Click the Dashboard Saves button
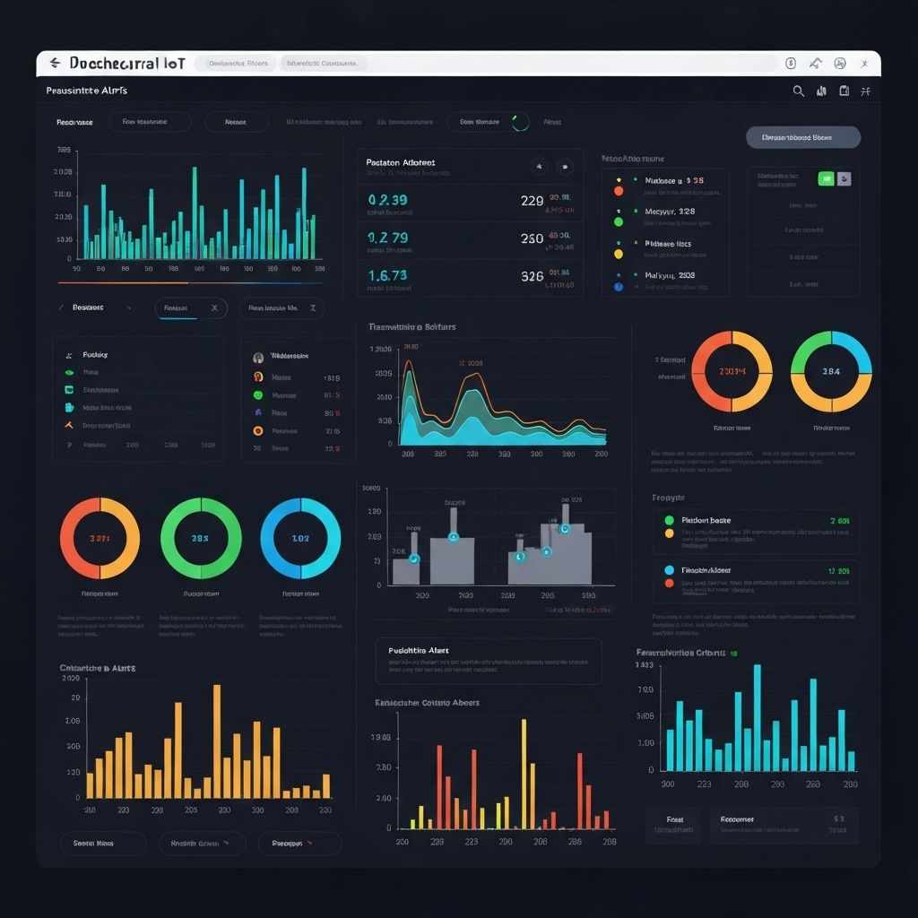The width and height of the screenshot is (918, 918). coord(801,137)
